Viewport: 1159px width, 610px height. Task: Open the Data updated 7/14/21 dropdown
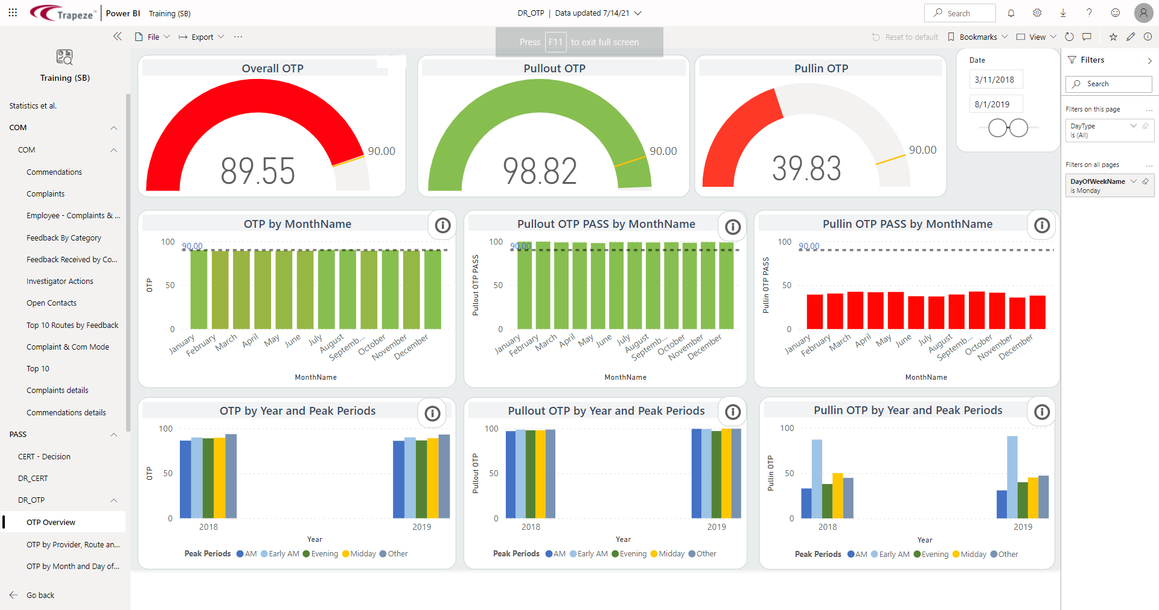[x=639, y=13]
